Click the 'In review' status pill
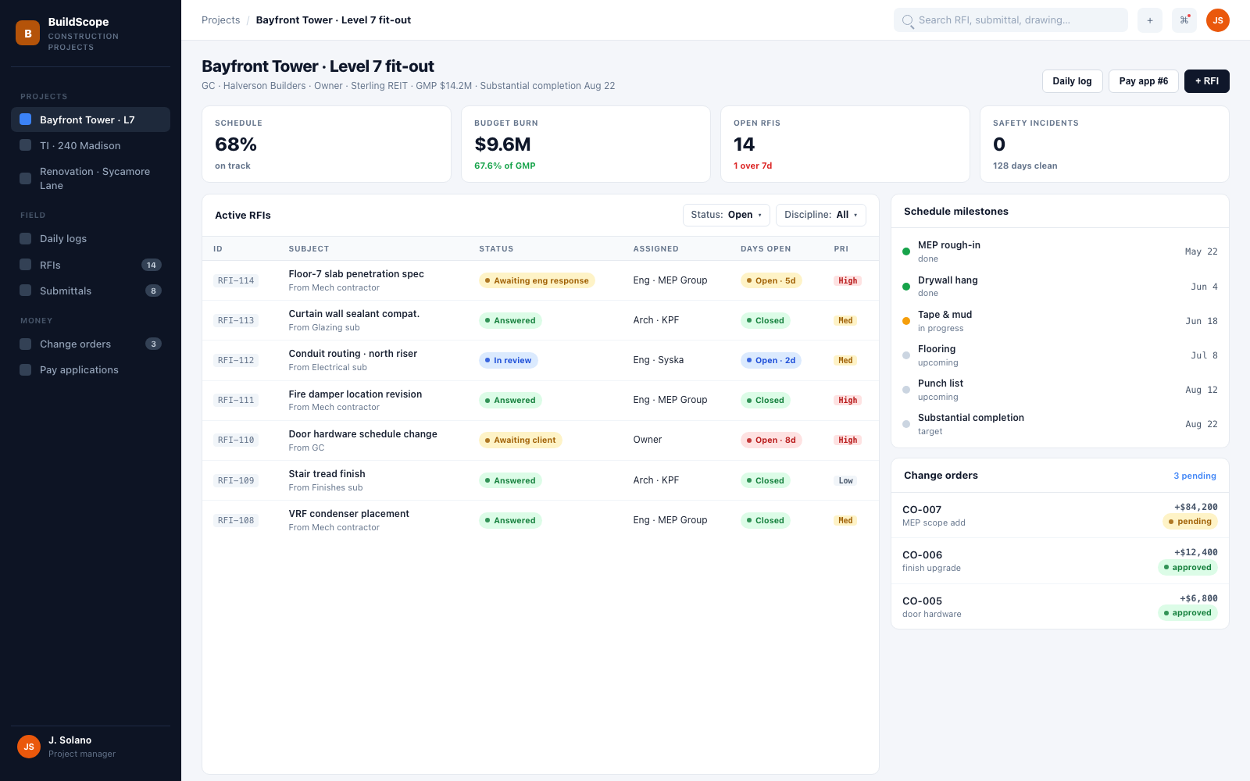The width and height of the screenshot is (1250, 781). click(x=509, y=360)
